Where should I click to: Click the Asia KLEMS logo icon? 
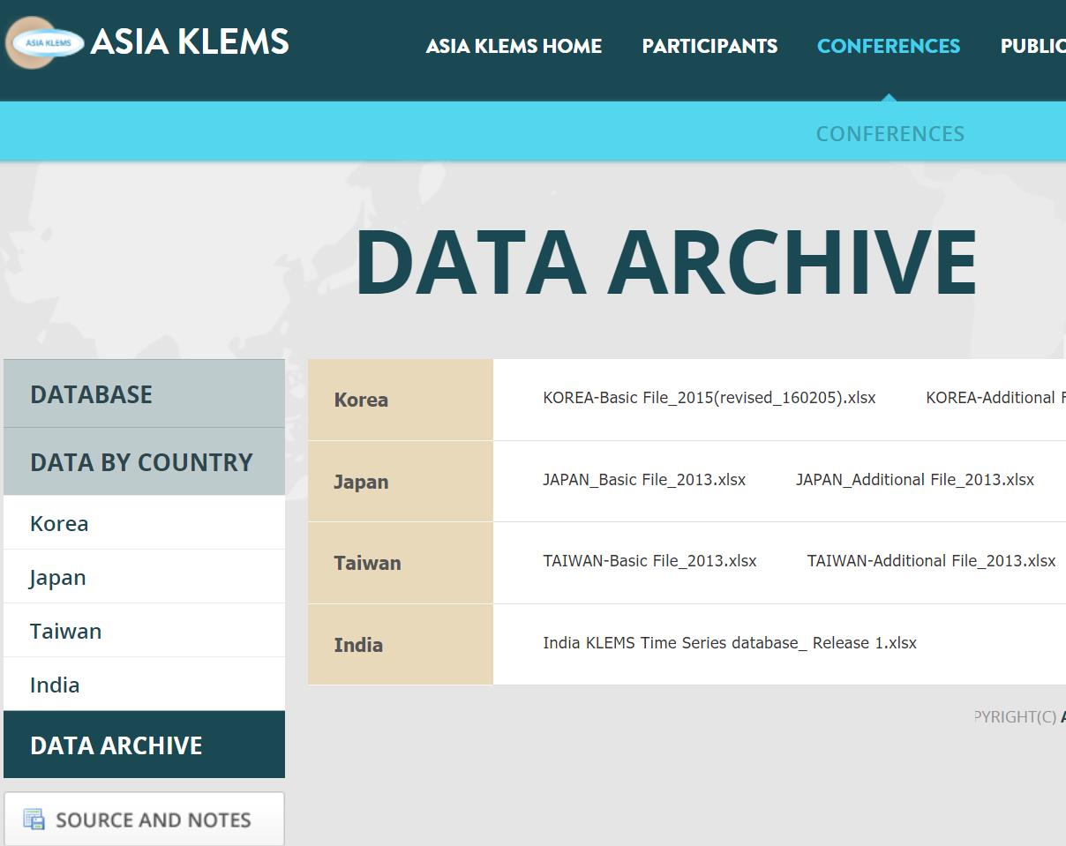[x=44, y=42]
